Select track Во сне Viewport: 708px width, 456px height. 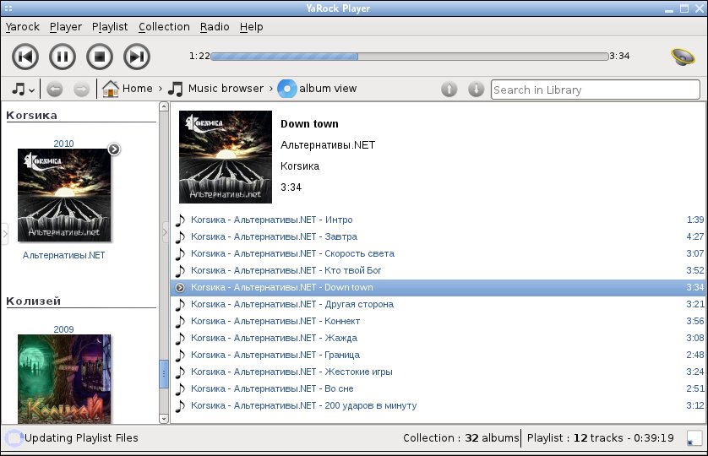coord(438,388)
